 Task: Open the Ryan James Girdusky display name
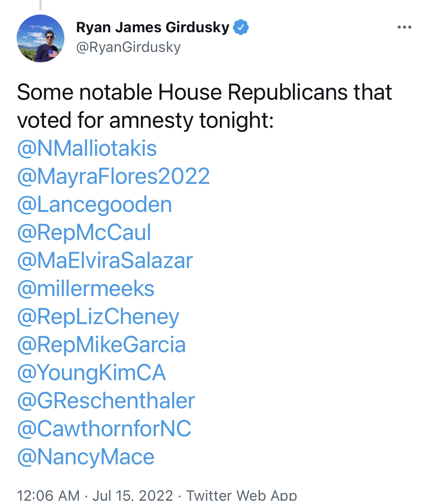(153, 27)
